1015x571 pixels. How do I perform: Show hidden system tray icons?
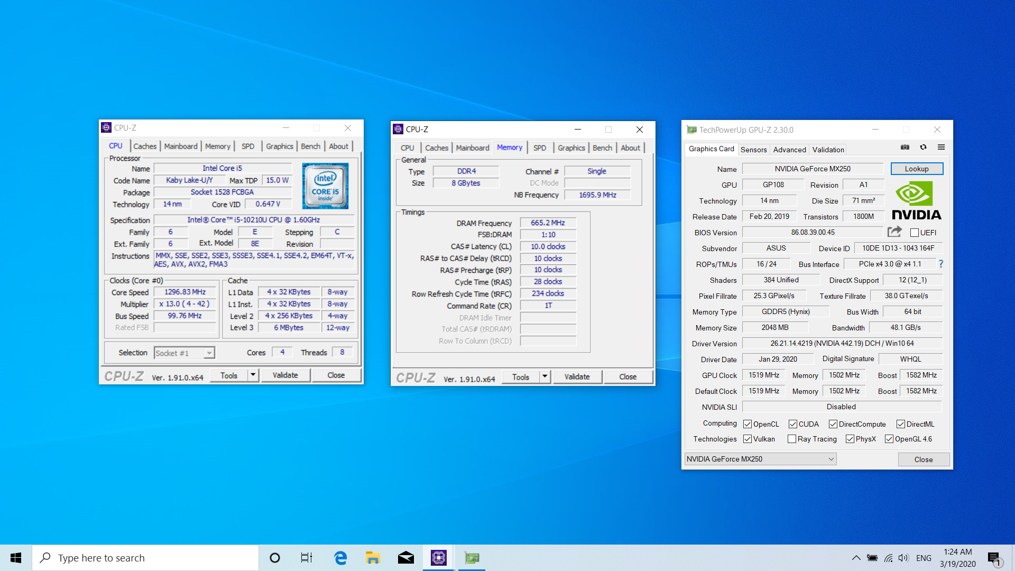(856, 558)
